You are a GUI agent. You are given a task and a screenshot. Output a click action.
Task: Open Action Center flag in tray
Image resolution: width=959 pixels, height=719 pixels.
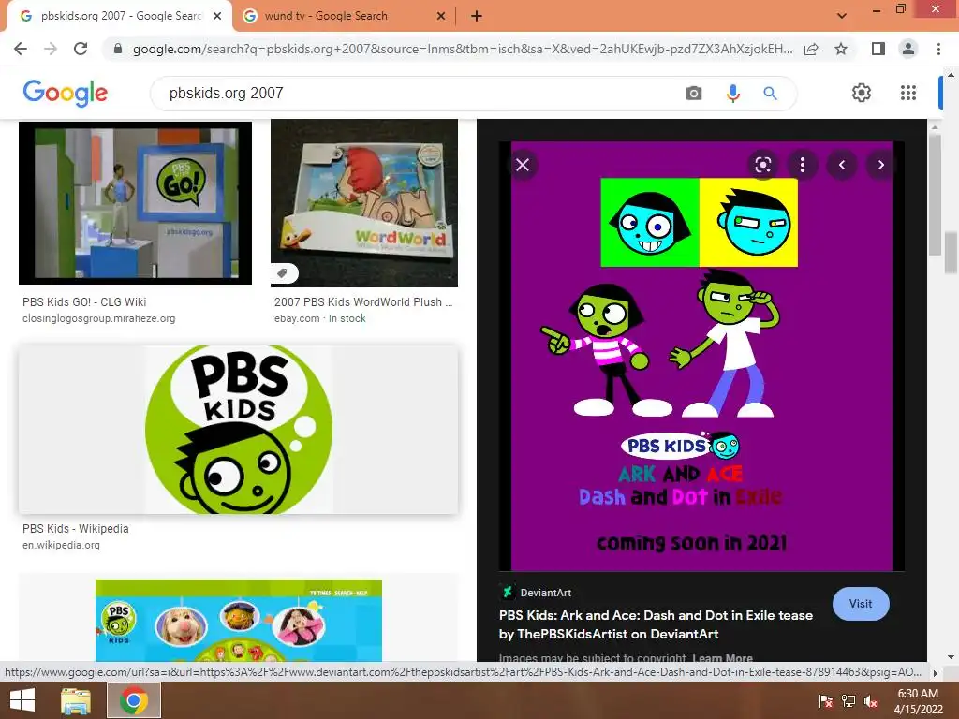(825, 701)
